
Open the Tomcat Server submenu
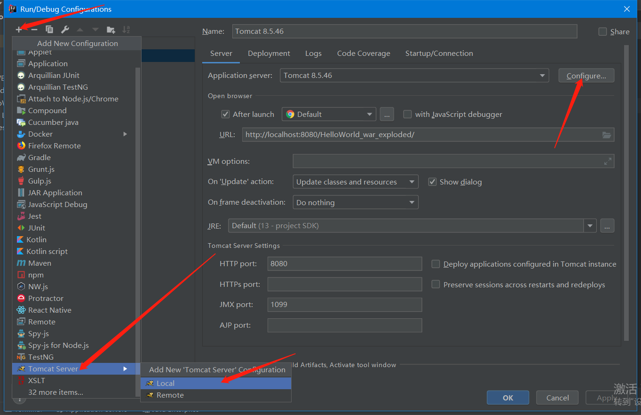click(x=74, y=369)
